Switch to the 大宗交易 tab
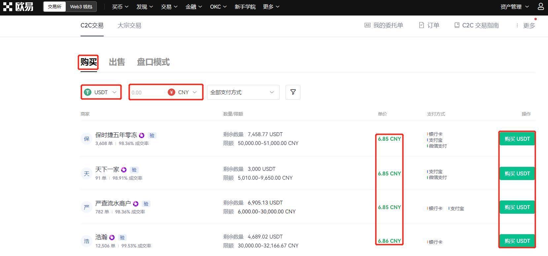This screenshot has height=256, width=548. [x=129, y=25]
